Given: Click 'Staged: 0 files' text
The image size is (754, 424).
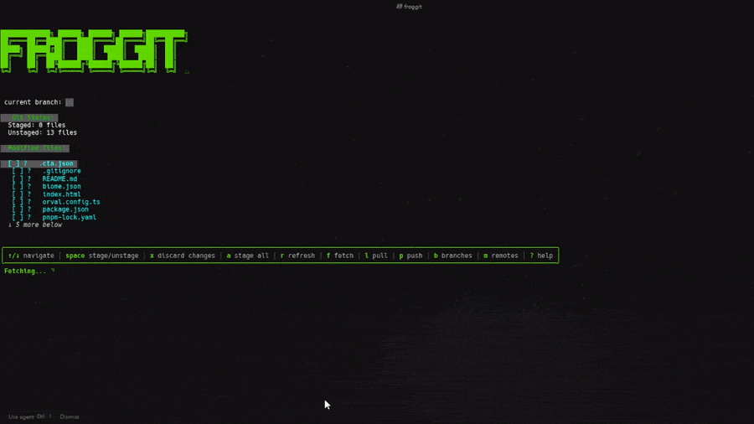Looking at the screenshot, I should 37,125.
